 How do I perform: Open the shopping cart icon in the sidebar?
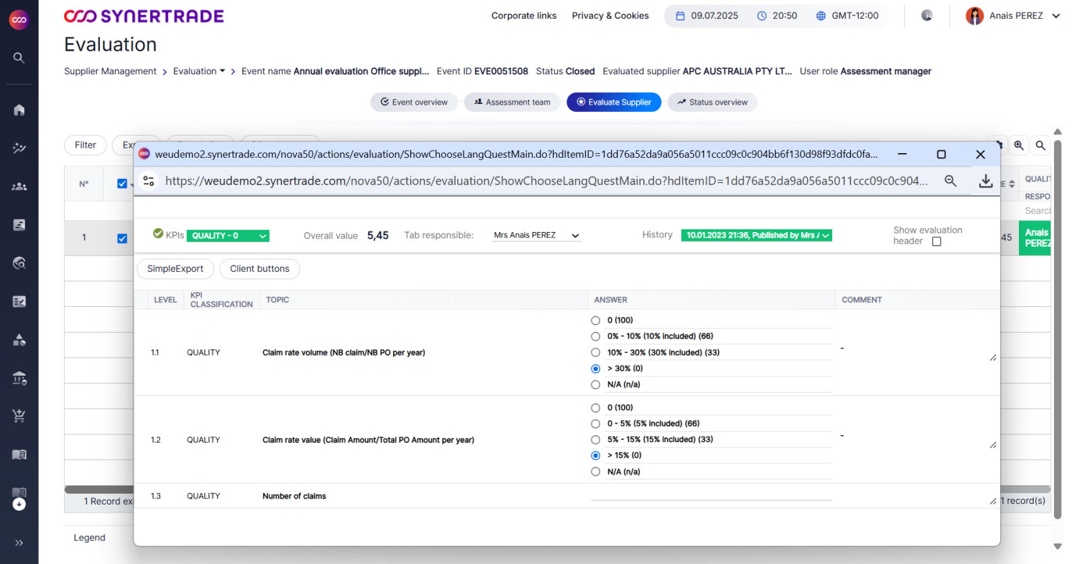point(19,416)
